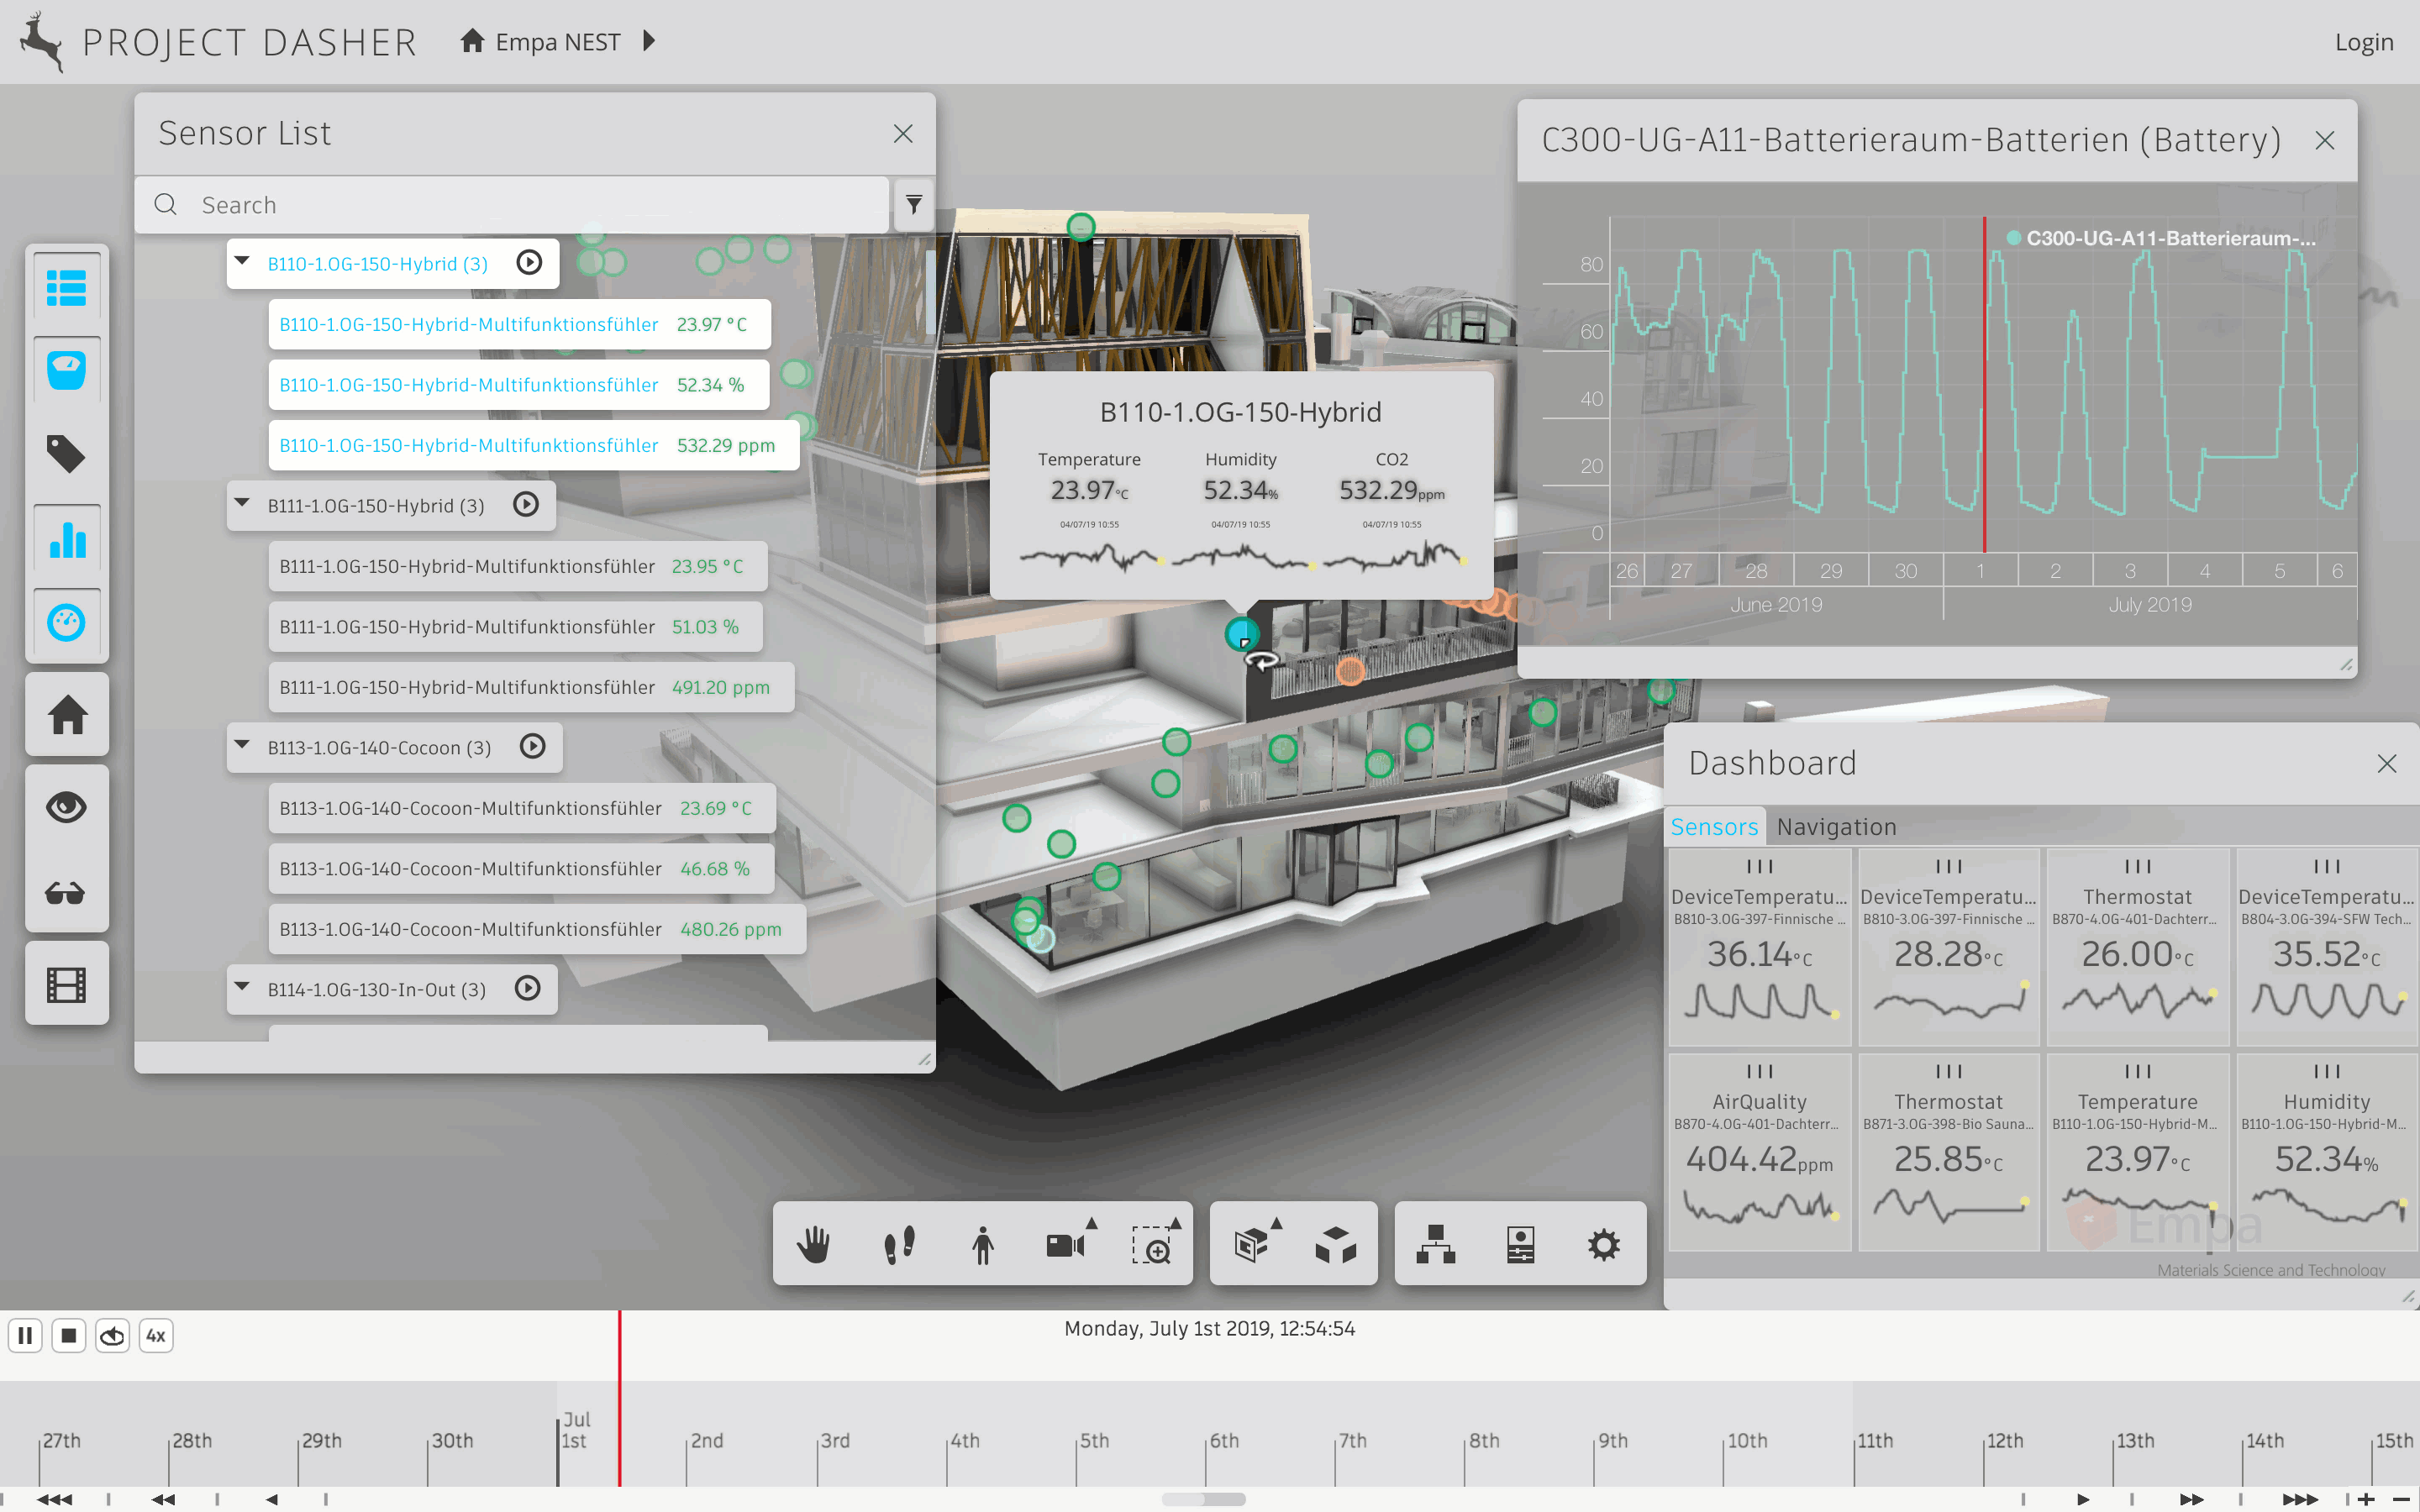This screenshot has height=1512, width=2420.
Task: Select the pan hand tool
Action: (813, 1245)
